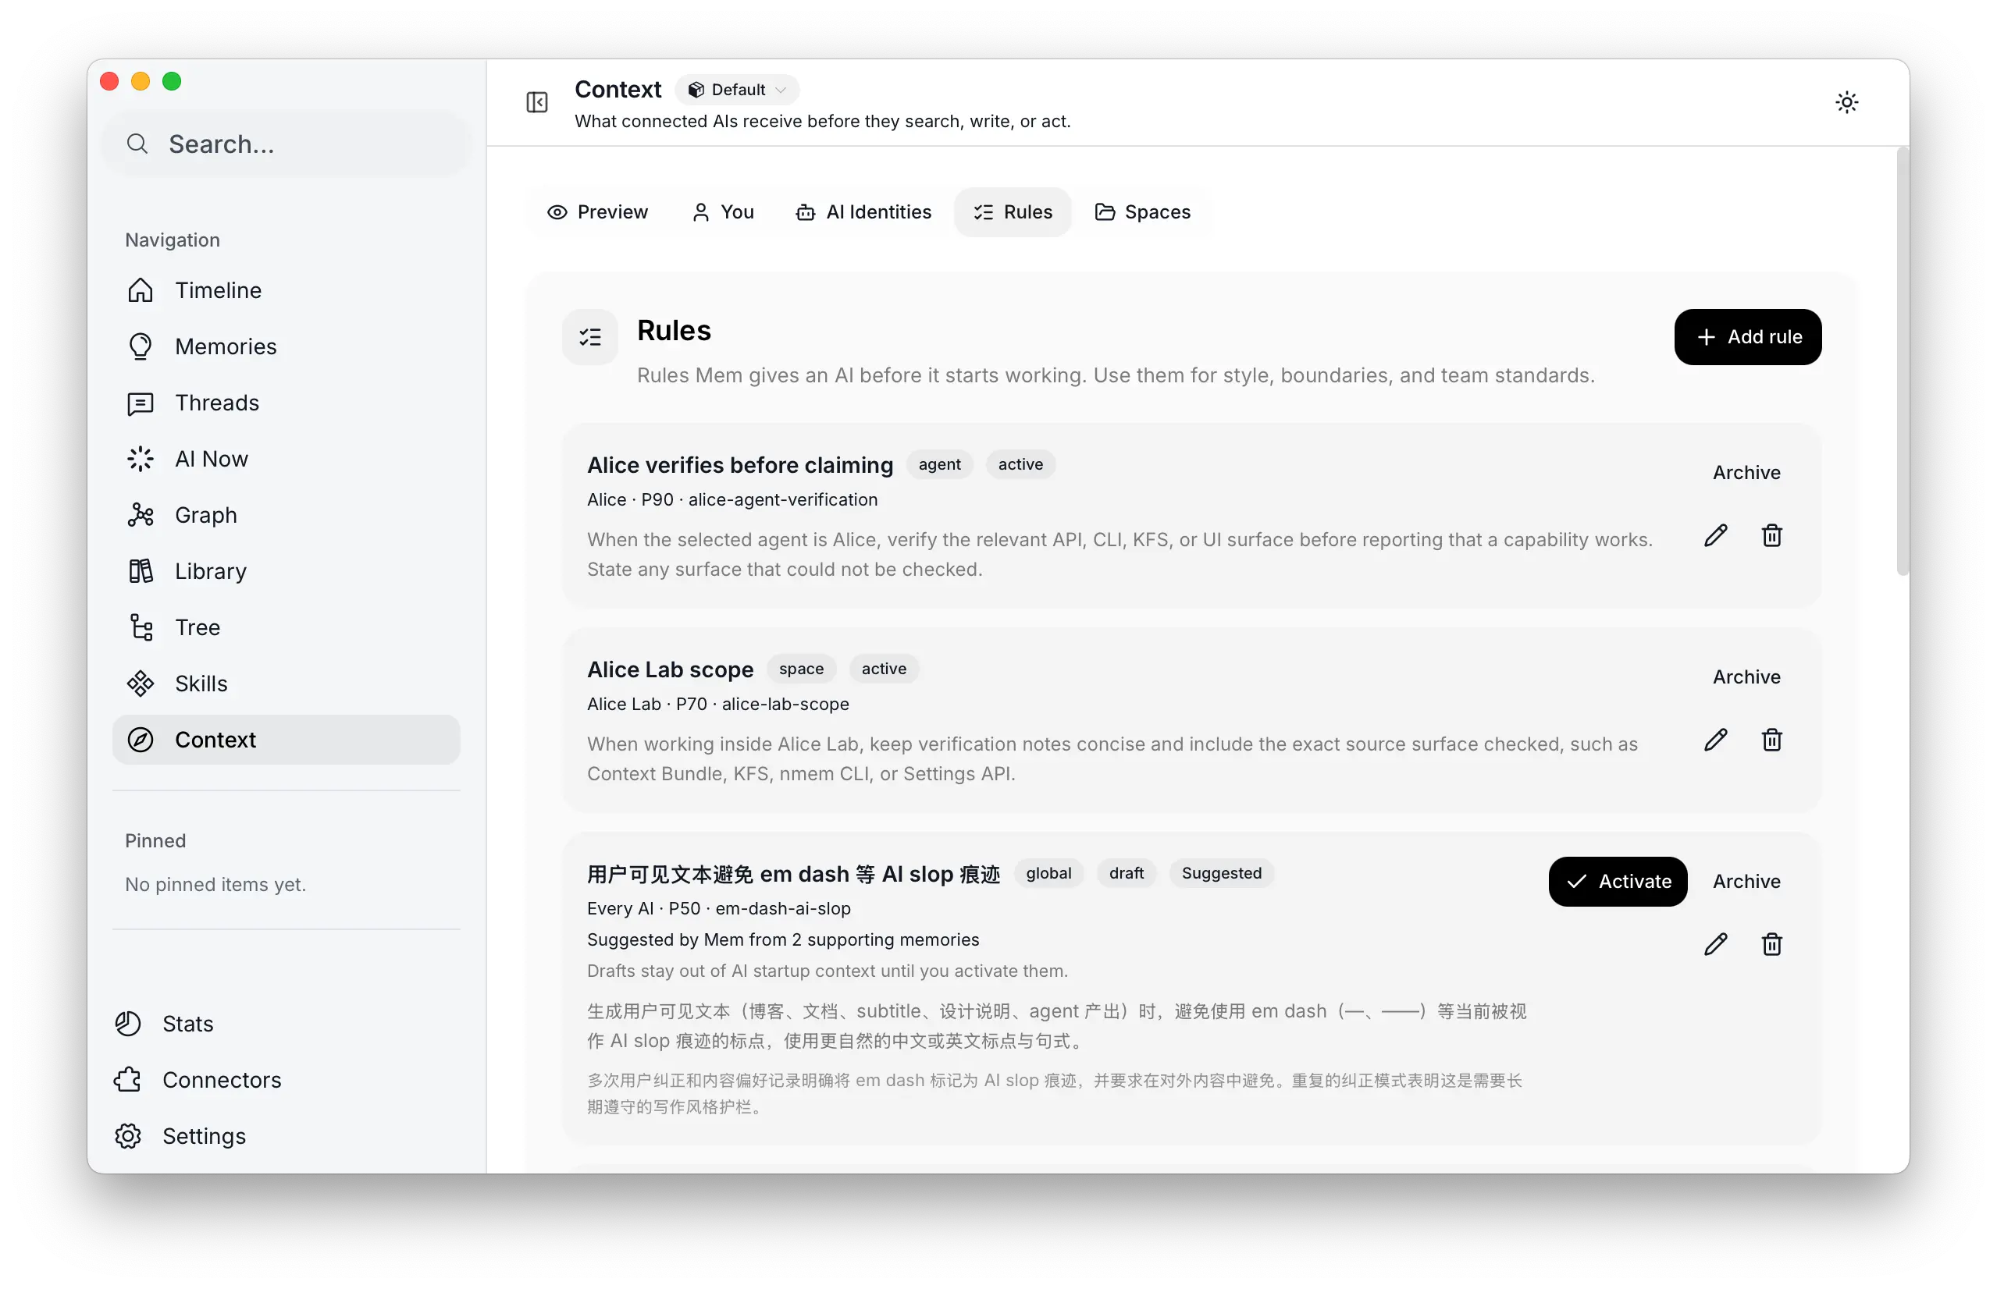
Task: Click the 'Suggested' badge on em dash rule
Action: (1222, 873)
